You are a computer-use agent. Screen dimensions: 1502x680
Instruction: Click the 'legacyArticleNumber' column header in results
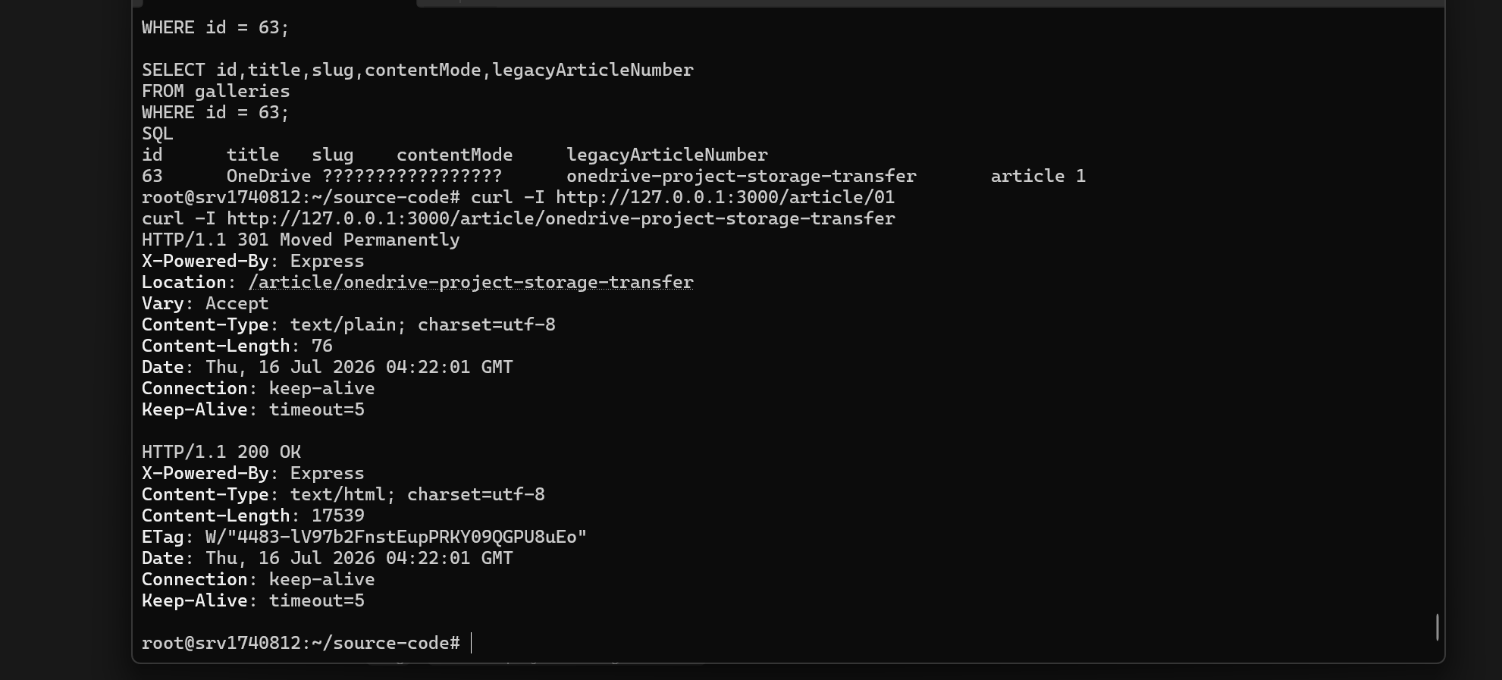pyautogui.click(x=666, y=155)
